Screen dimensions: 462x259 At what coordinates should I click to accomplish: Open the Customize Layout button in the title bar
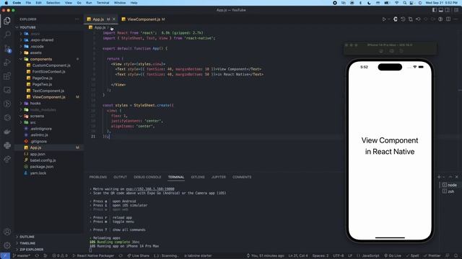pyautogui.click(x=456, y=10)
